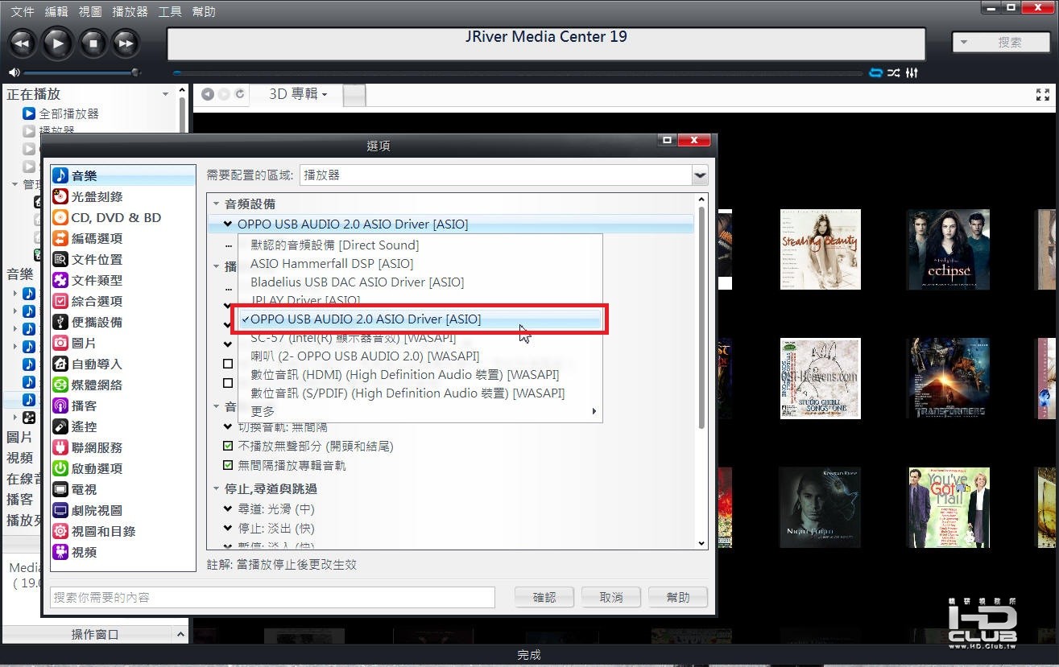
Task: Open the DSP equalizer icon
Action: click(912, 73)
